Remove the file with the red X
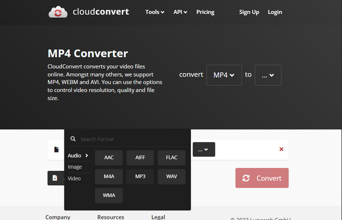 (x=282, y=149)
